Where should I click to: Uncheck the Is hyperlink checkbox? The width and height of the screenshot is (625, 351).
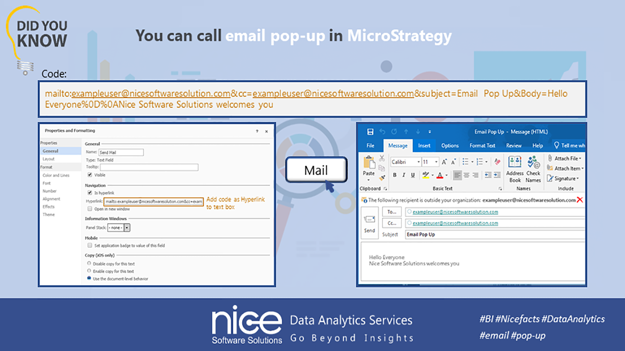90,193
